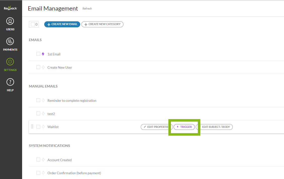Select the Reminder to complete registration checkbox
284x179 pixels.
[38, 100]
